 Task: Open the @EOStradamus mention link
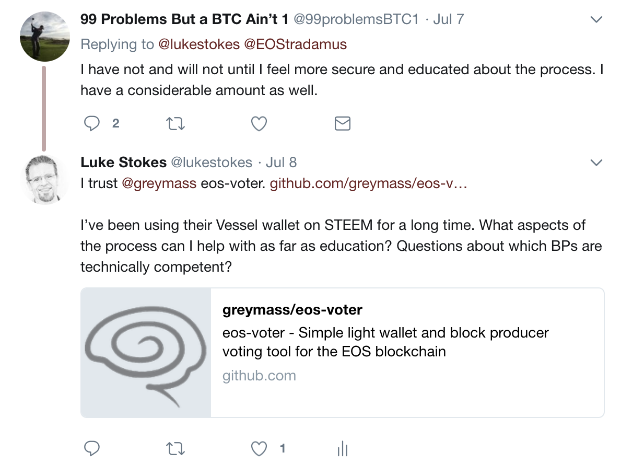click(295, 44)
